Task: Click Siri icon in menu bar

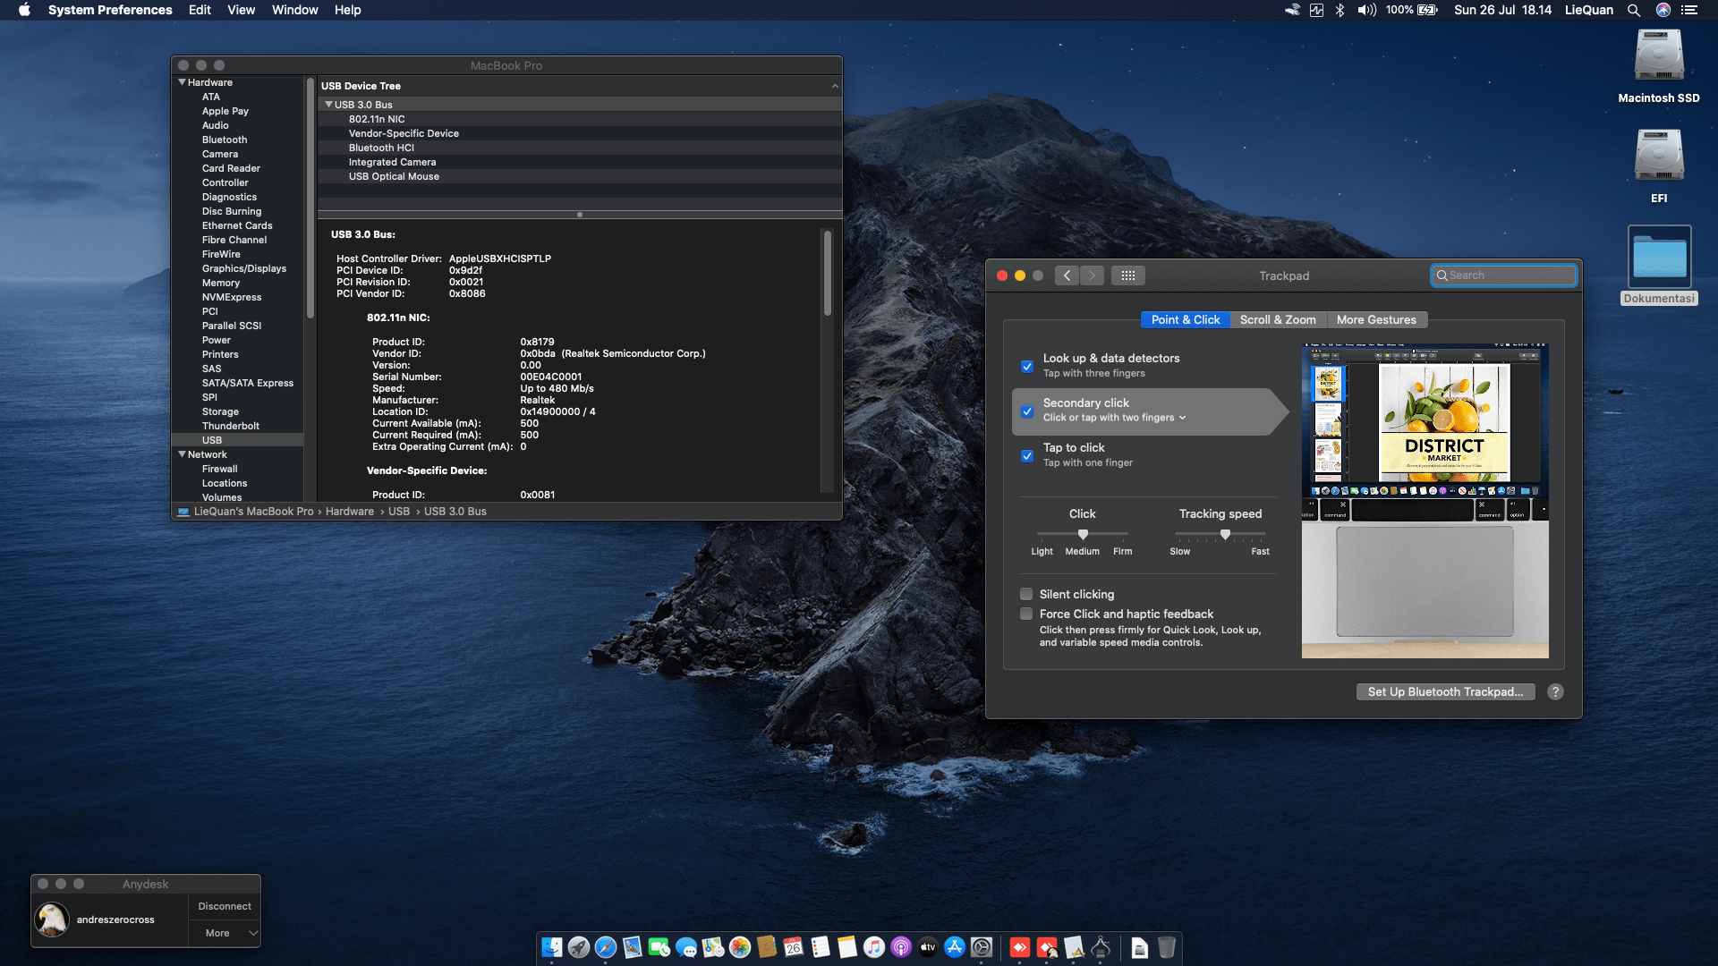Action: 1663,10
